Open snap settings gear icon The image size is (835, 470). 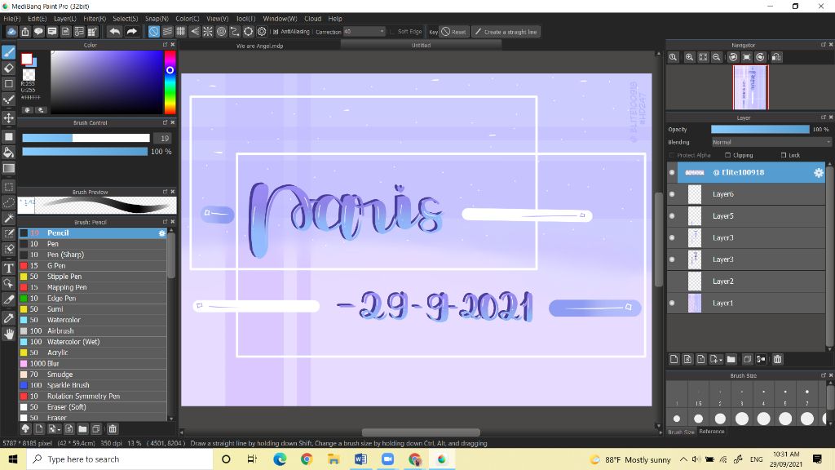pos(262,32)
